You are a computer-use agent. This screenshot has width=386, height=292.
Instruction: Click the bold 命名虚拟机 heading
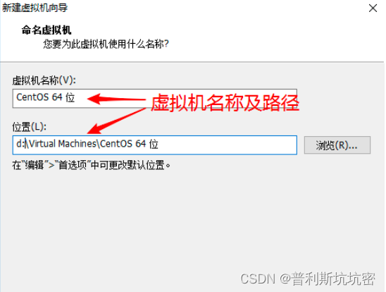tap(46, 30)
